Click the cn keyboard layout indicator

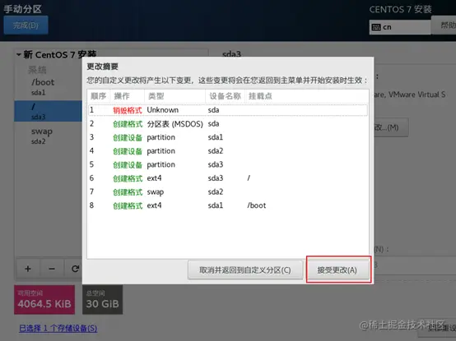click(x=399, y=27)
